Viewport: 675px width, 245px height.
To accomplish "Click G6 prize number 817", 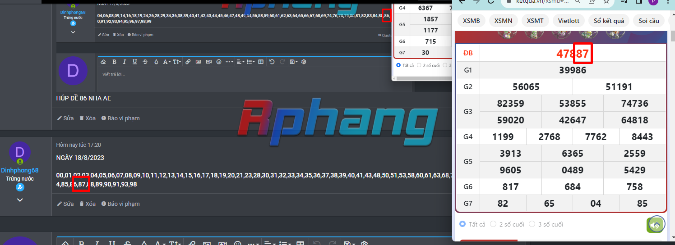I will pos(511,187).
